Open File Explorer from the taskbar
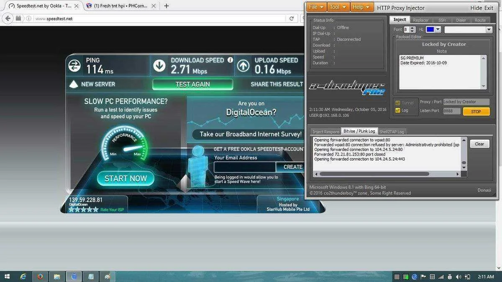The height and width of the screenshot is (282, 502). tap(57, 277)
